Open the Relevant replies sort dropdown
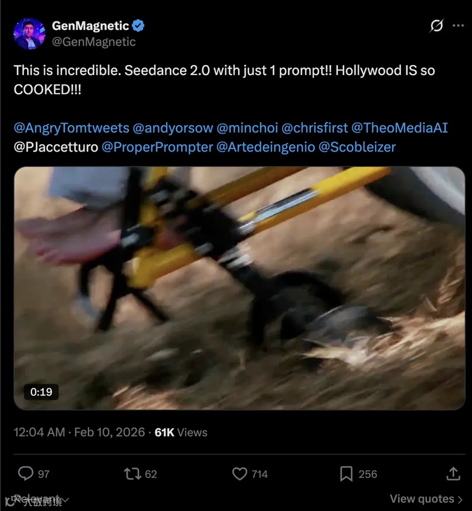This screenshot has height=511, width=472. (38, 499)
